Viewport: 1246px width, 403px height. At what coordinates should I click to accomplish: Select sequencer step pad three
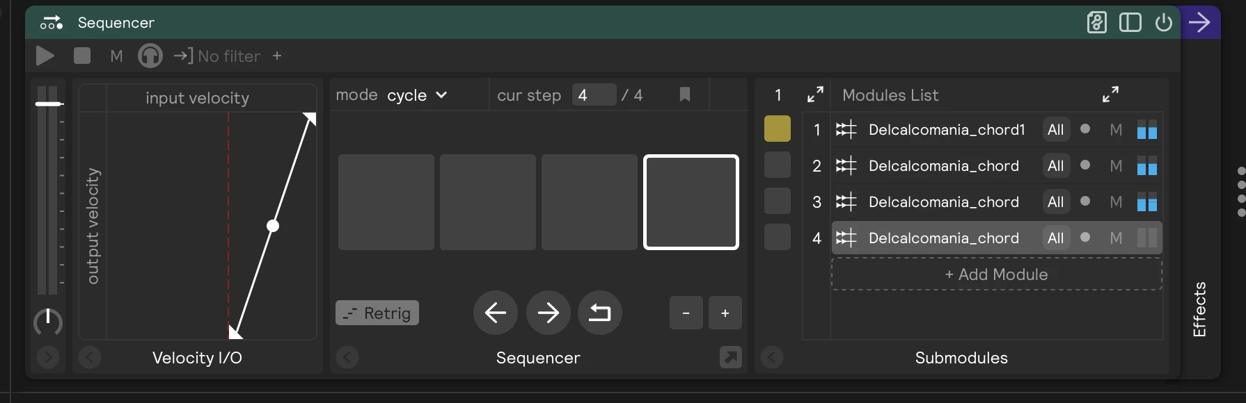tap(590, 202)
